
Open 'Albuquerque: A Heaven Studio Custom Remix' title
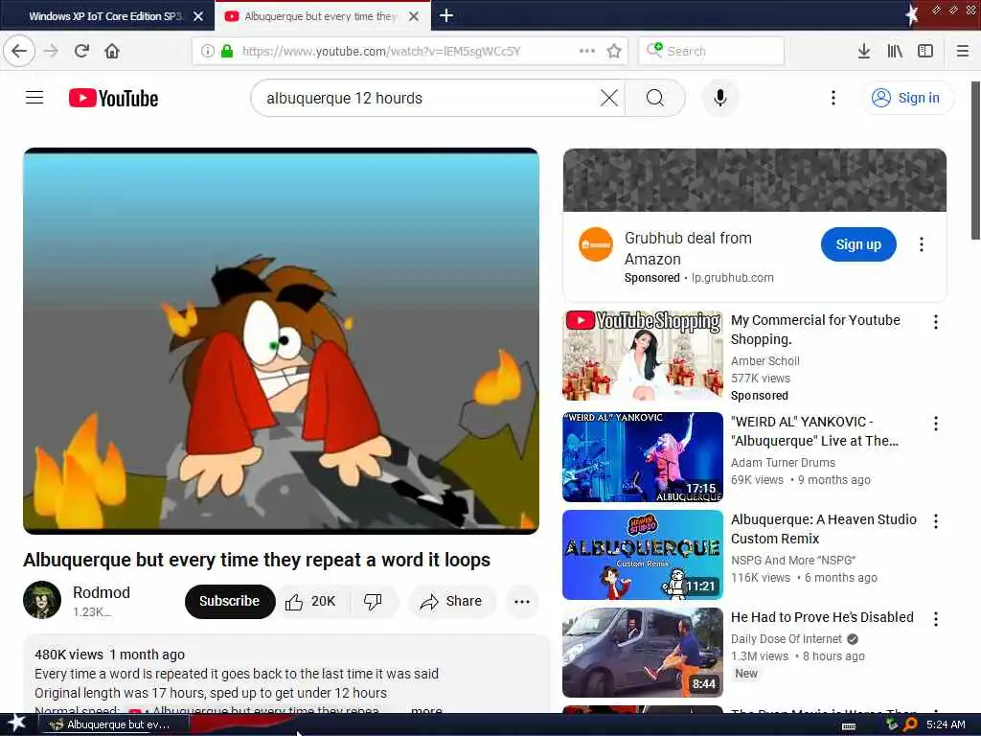point(823,529)
